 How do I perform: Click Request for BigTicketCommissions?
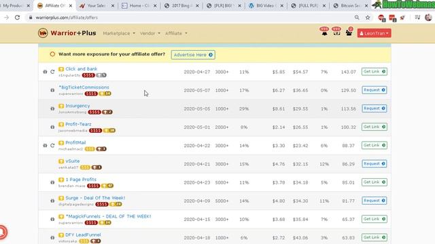click(375, 90)
